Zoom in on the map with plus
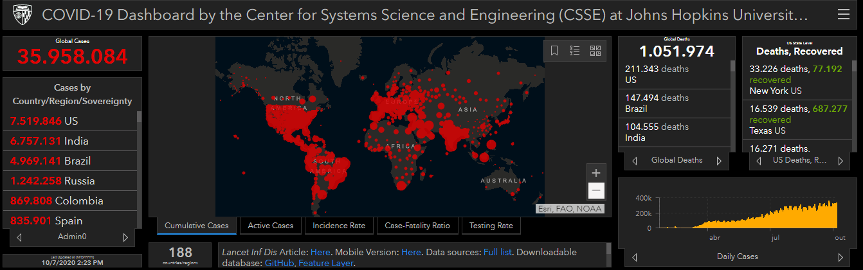The width and height of the screenshot is (863, 270). pos(596,172)
